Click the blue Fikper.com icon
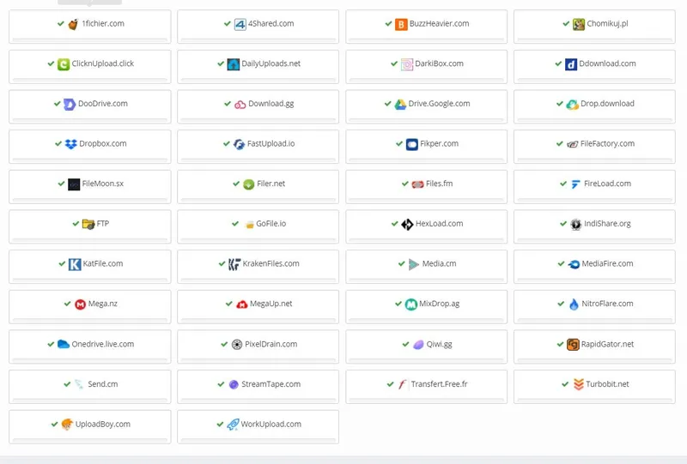The height and width of the screenshot is (464, 687). coord(412,144)
